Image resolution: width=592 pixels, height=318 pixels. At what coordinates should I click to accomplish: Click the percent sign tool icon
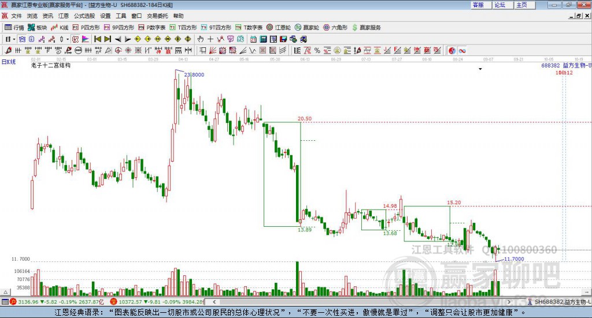point(317,50)
